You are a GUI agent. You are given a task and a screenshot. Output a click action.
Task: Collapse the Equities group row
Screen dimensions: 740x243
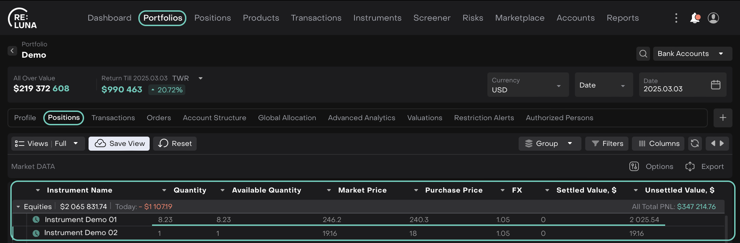click(18, 207)
